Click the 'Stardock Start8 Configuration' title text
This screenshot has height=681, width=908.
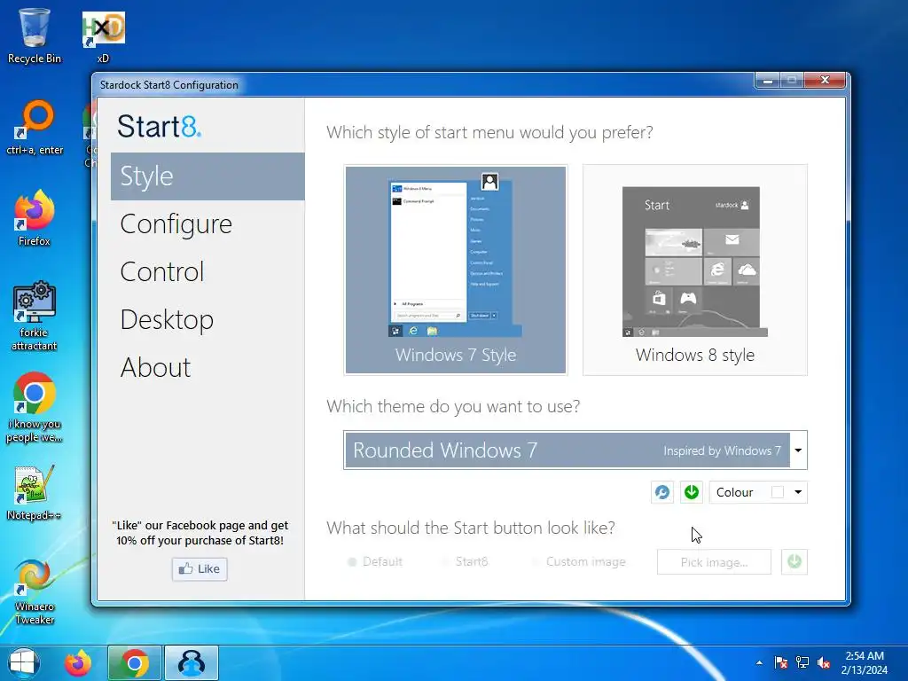[x=169, y=85]
